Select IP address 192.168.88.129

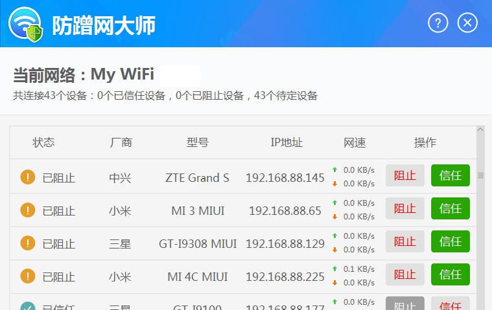pyautogui.click(x=285, y=243)
